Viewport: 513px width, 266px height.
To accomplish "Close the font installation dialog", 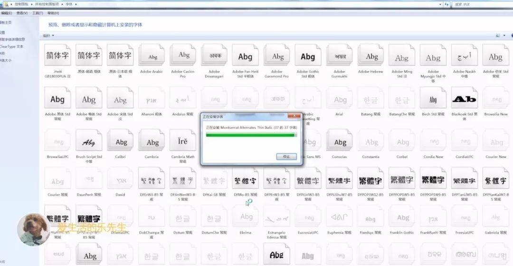I will click(x=294, y=116).
